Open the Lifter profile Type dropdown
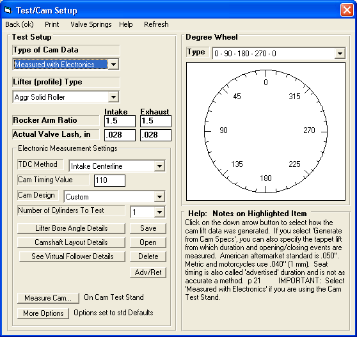Viewport: 357px width, 337px height. (113, 97)
